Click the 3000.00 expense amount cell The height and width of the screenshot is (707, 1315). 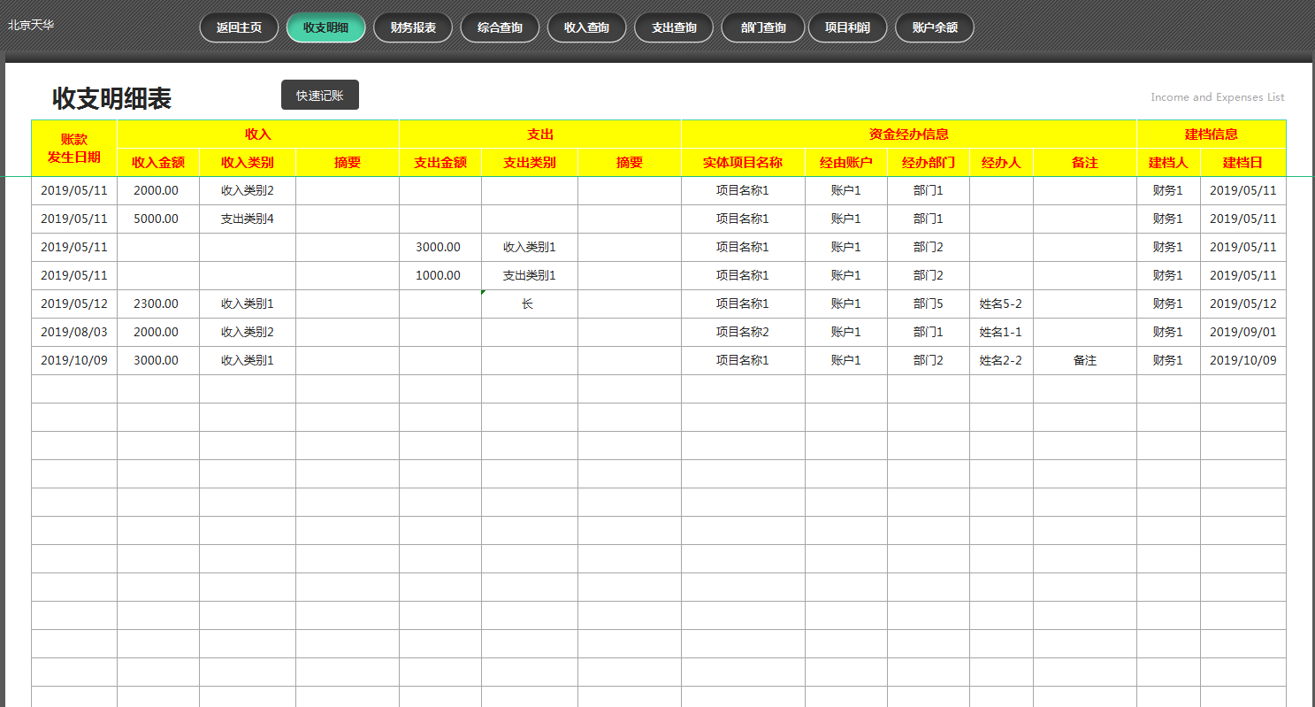click(x=440, y=248)
